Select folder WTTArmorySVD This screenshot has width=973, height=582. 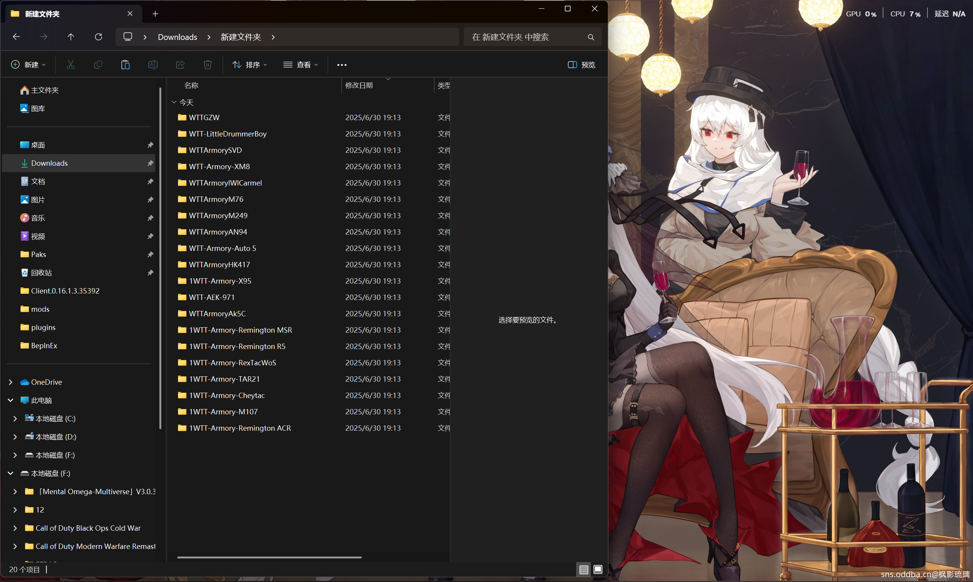click(215, 150)
